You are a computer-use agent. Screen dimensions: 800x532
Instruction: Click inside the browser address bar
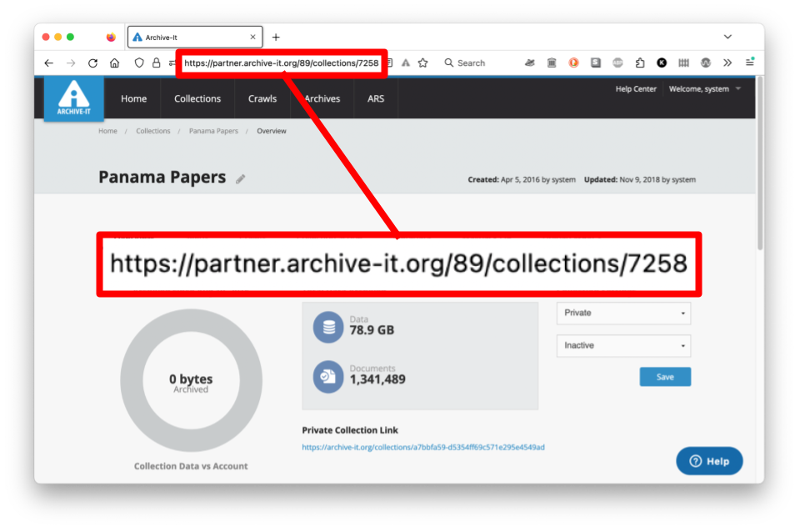click(x=281, y=63)
